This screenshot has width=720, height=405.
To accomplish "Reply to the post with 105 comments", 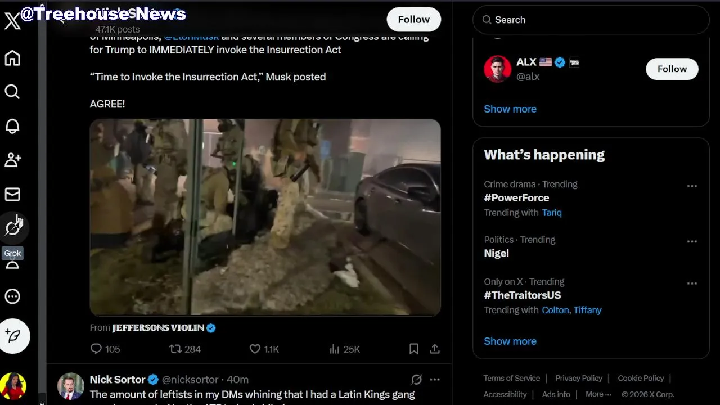I will [x=97, y=349].
